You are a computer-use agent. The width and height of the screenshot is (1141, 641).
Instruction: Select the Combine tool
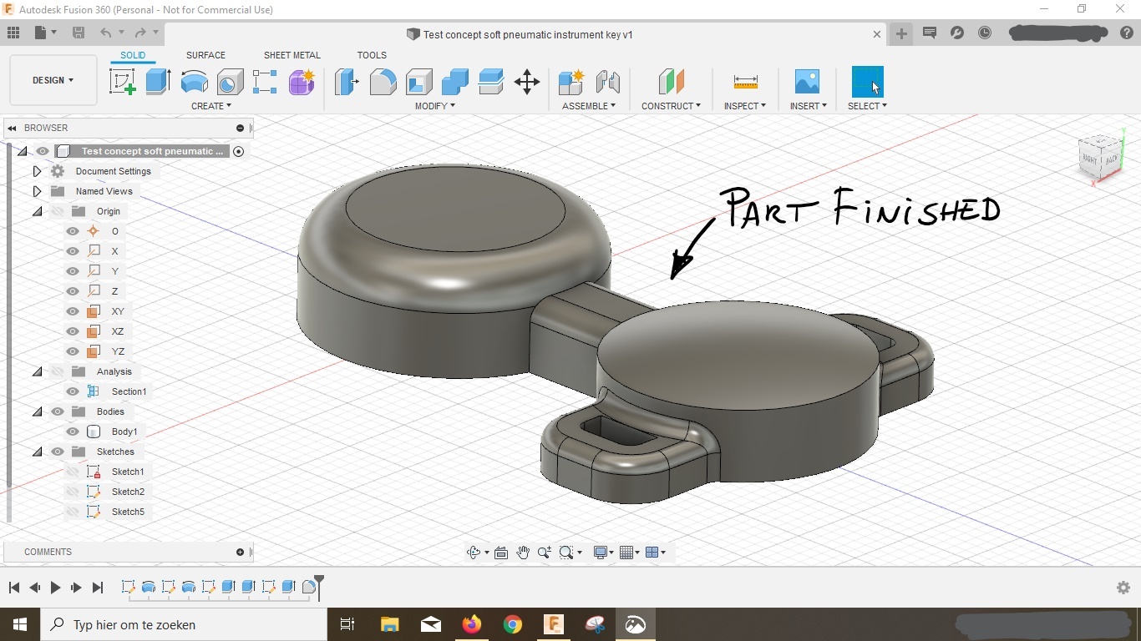pos(454,82)
